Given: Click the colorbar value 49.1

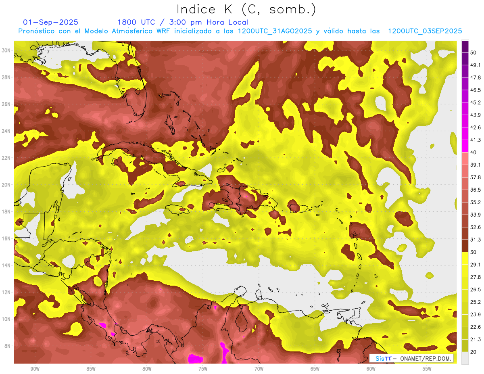Looking at the screenshot, I should click(x=476, y=65).
